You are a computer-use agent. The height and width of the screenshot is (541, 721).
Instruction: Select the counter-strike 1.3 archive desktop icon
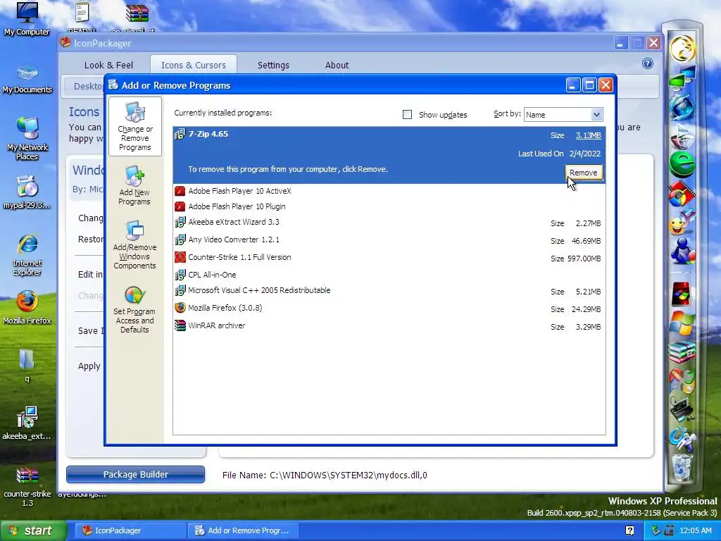click(x=27, y=487)
